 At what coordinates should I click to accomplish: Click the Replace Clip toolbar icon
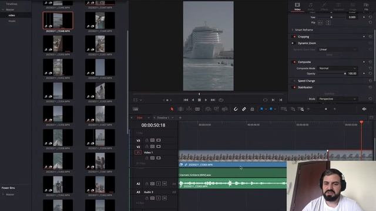[x=224, y=109]
